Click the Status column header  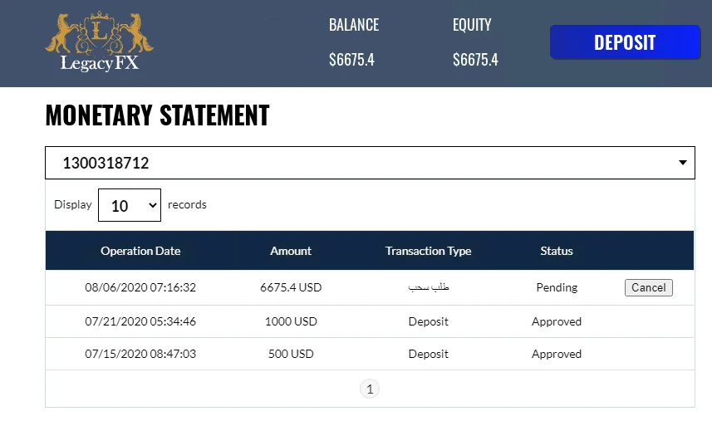(x=557, y=251)
